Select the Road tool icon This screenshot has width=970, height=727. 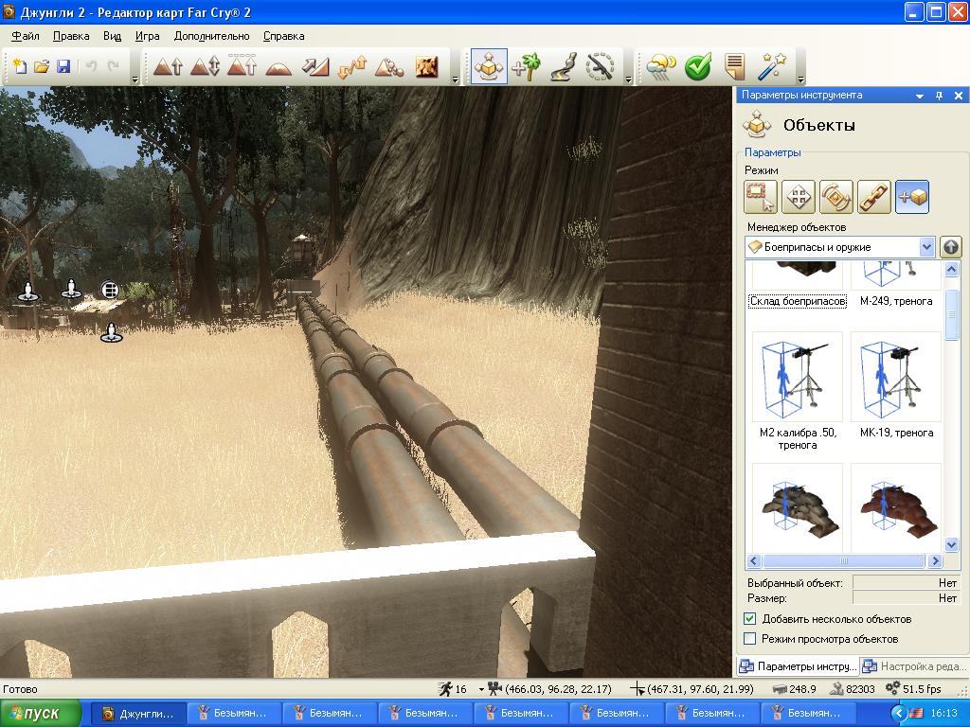point(564,66)
